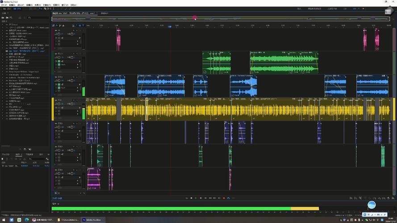Image resolution: width=397 pixels, height=223 pixels.
Task: Click the timecode display at bottom left
Action: pos(57,198)
